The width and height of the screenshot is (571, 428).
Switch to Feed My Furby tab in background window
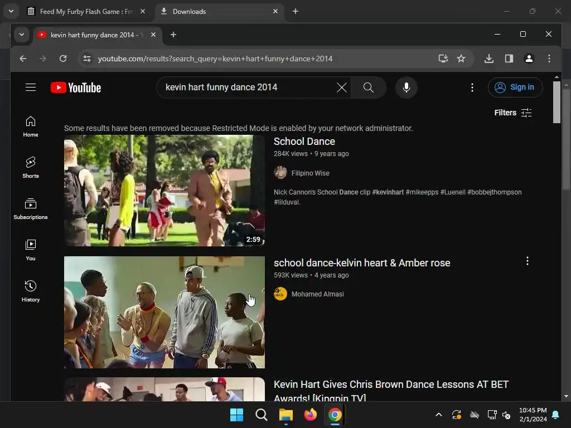coord(86,12)
